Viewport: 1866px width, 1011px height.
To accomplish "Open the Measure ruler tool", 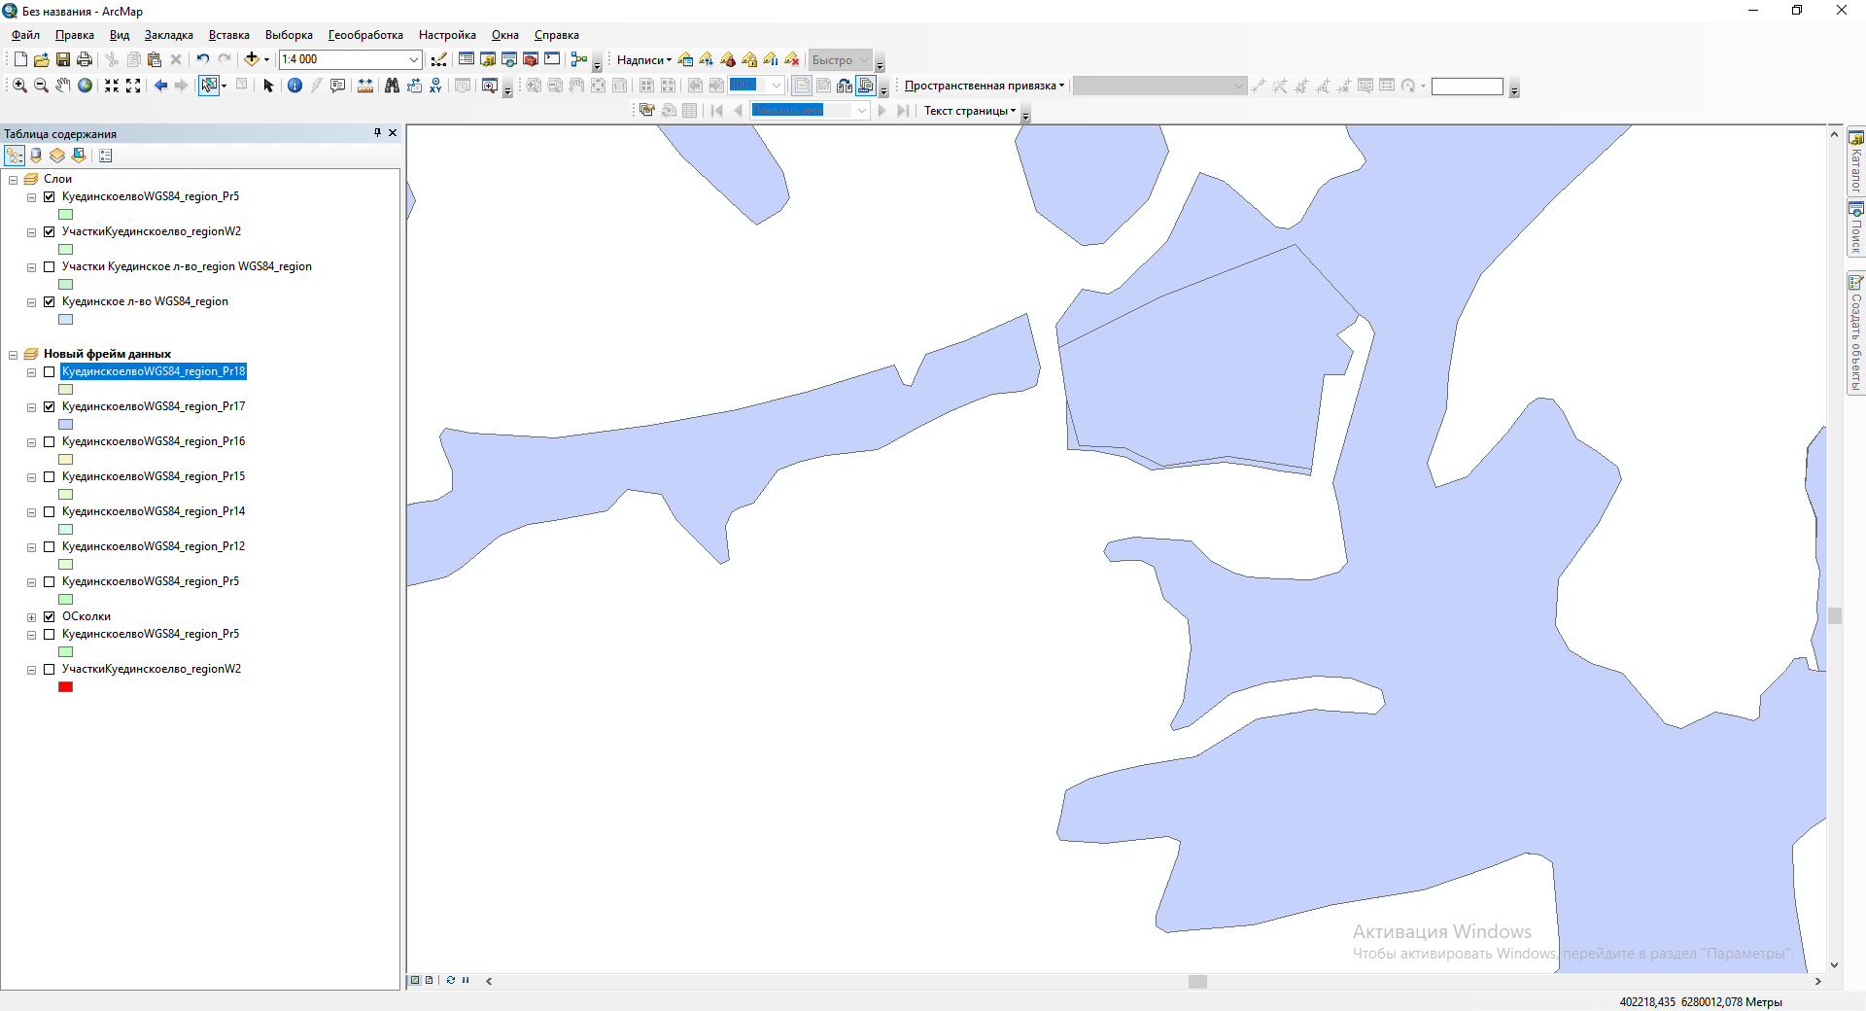I will coord(365,86).
